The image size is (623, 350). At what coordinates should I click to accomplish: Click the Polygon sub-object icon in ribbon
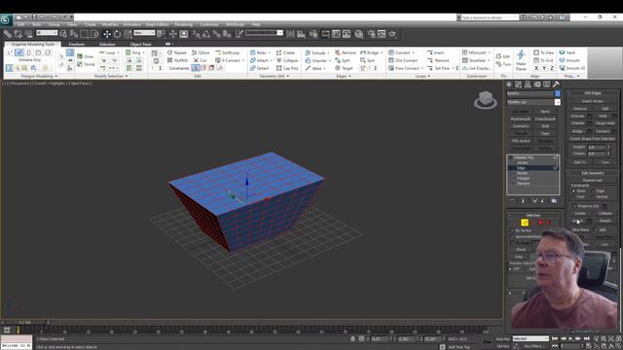click(x=38, y=52)
